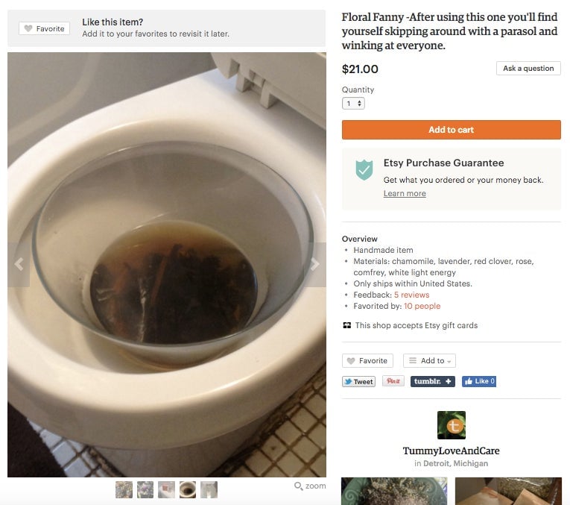Open the TummyLoveAndCare shop name link

point(451,451)
